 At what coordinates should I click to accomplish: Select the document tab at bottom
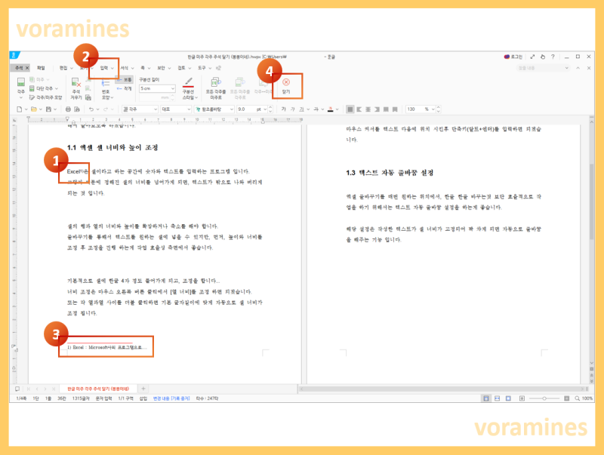click(98, 389)
